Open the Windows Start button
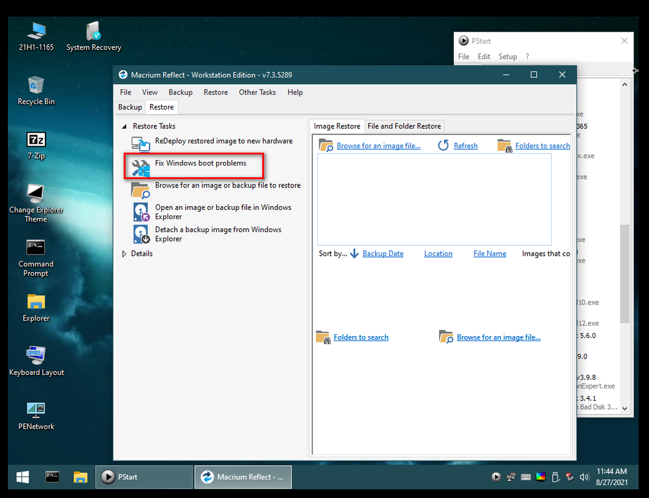The image size is (649, 498). pos(22,477)
